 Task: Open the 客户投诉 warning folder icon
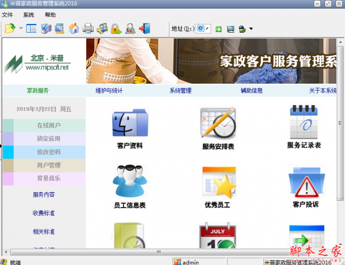coord(306,186)
